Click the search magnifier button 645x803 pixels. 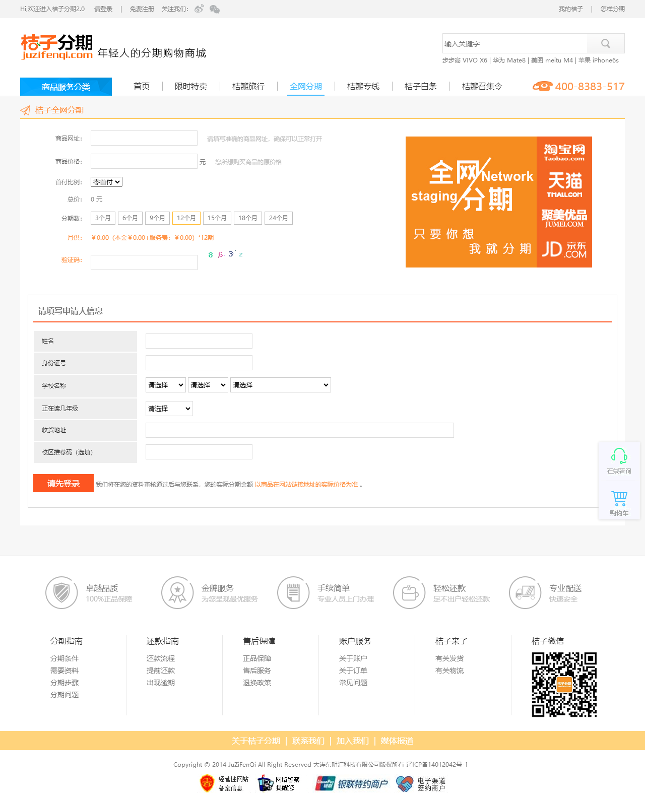(x=606, y=44)
